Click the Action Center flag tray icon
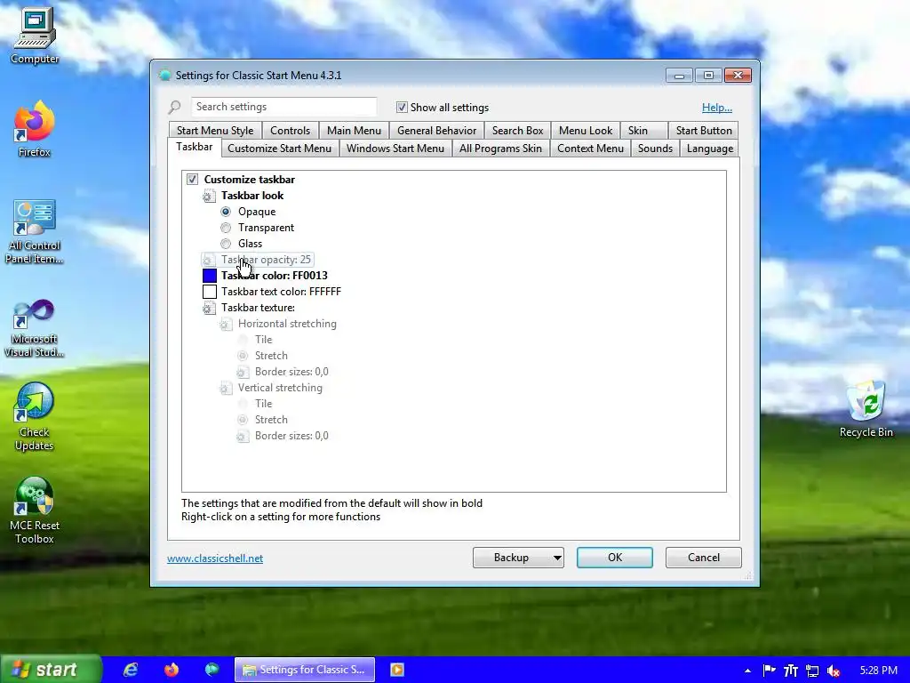Image resolution: width=910 pixels, height=683 pixels. [769, 671]
